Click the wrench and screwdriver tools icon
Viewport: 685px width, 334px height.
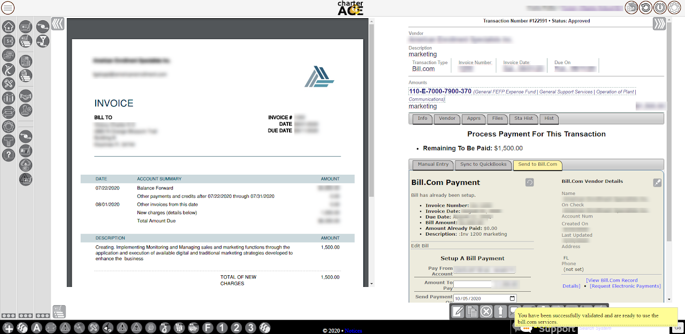pyautogui.click(x=9, y=83)
